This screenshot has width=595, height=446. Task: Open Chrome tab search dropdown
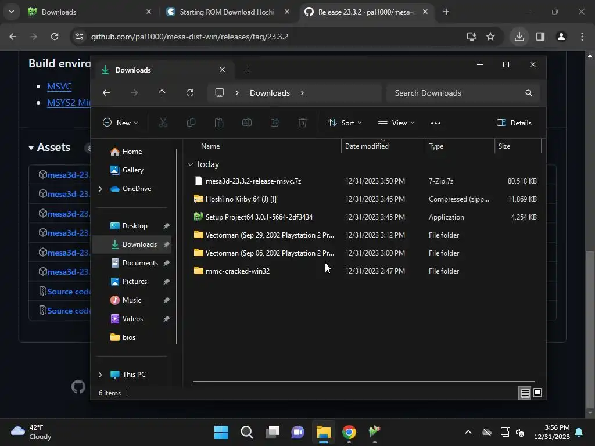click(12, 12)
